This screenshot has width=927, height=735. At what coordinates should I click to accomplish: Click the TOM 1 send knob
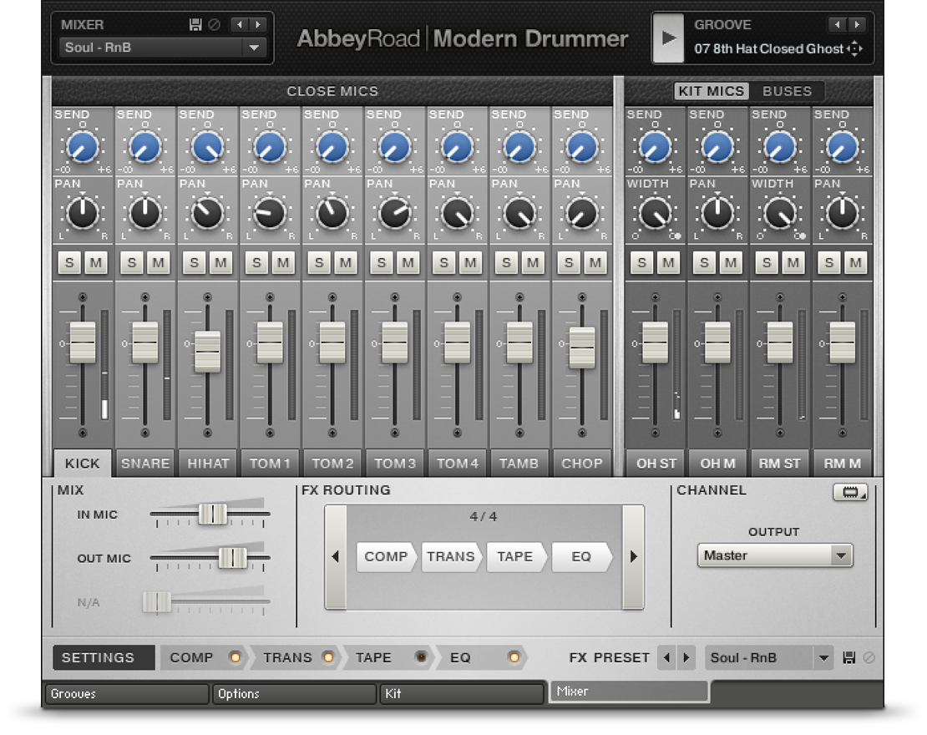click(x=271, y=147)
